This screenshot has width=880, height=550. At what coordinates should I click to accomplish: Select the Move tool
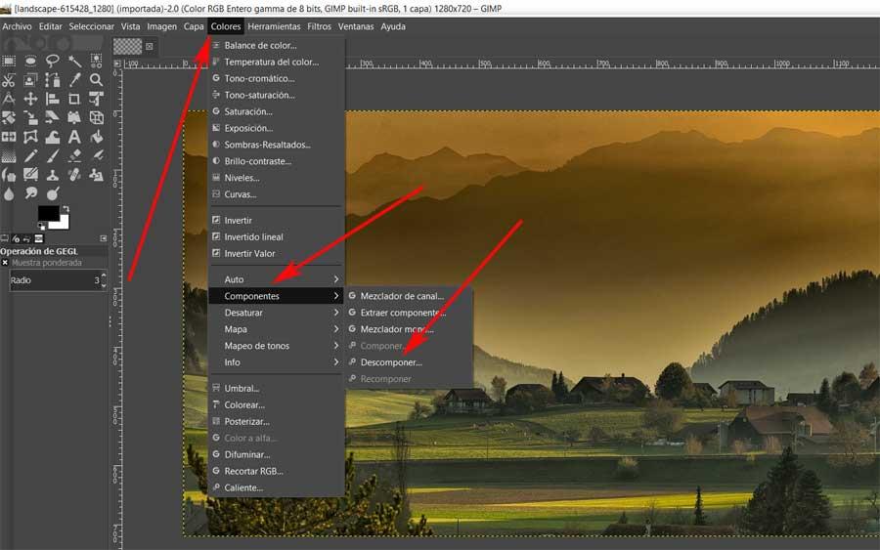pos(30,99)
